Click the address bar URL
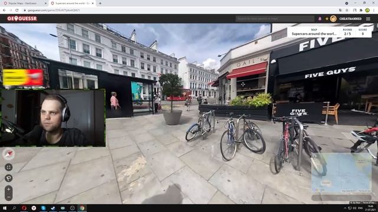 [54, 11]
